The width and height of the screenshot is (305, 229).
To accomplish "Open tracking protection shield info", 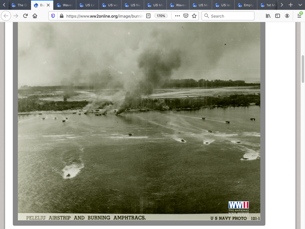I will [x=53, y=16].
